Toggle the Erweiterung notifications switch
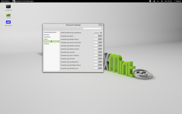 point(98,62)
